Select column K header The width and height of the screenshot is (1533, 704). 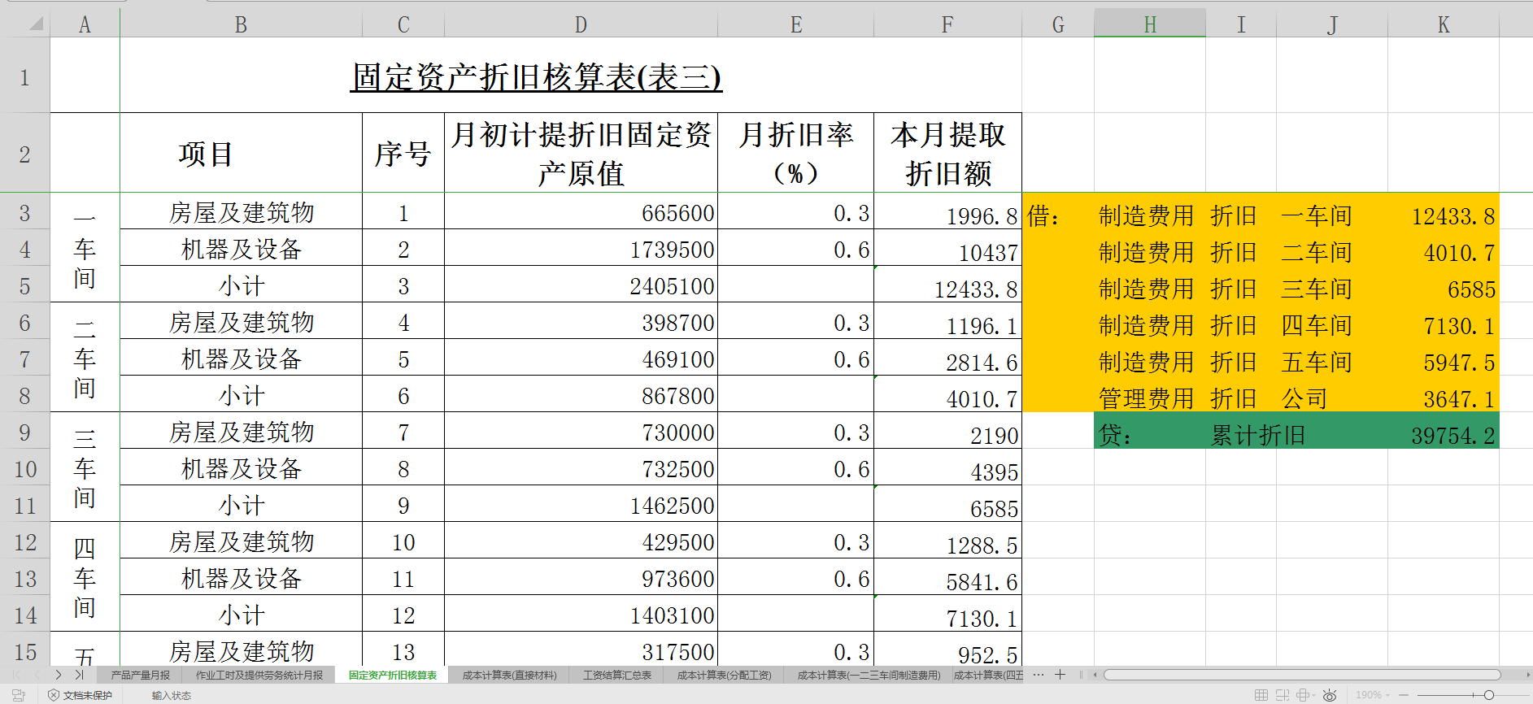tap(1444, 24)
